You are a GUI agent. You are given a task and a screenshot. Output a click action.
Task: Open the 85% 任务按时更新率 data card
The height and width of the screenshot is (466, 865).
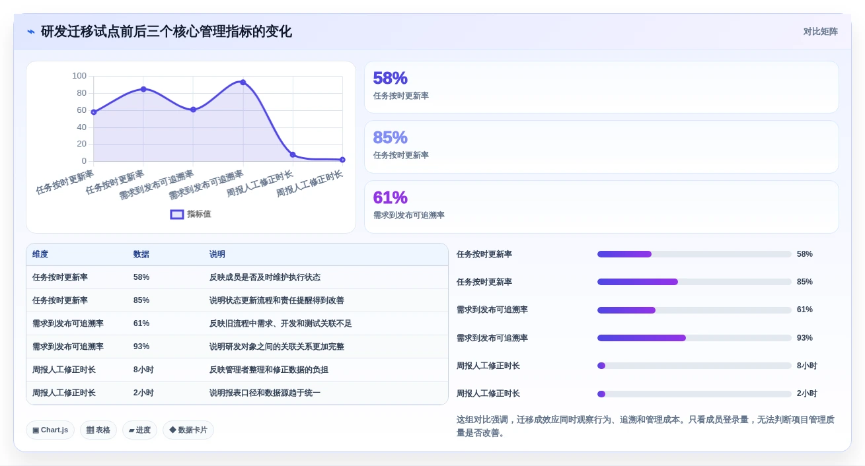coord(601,147)
